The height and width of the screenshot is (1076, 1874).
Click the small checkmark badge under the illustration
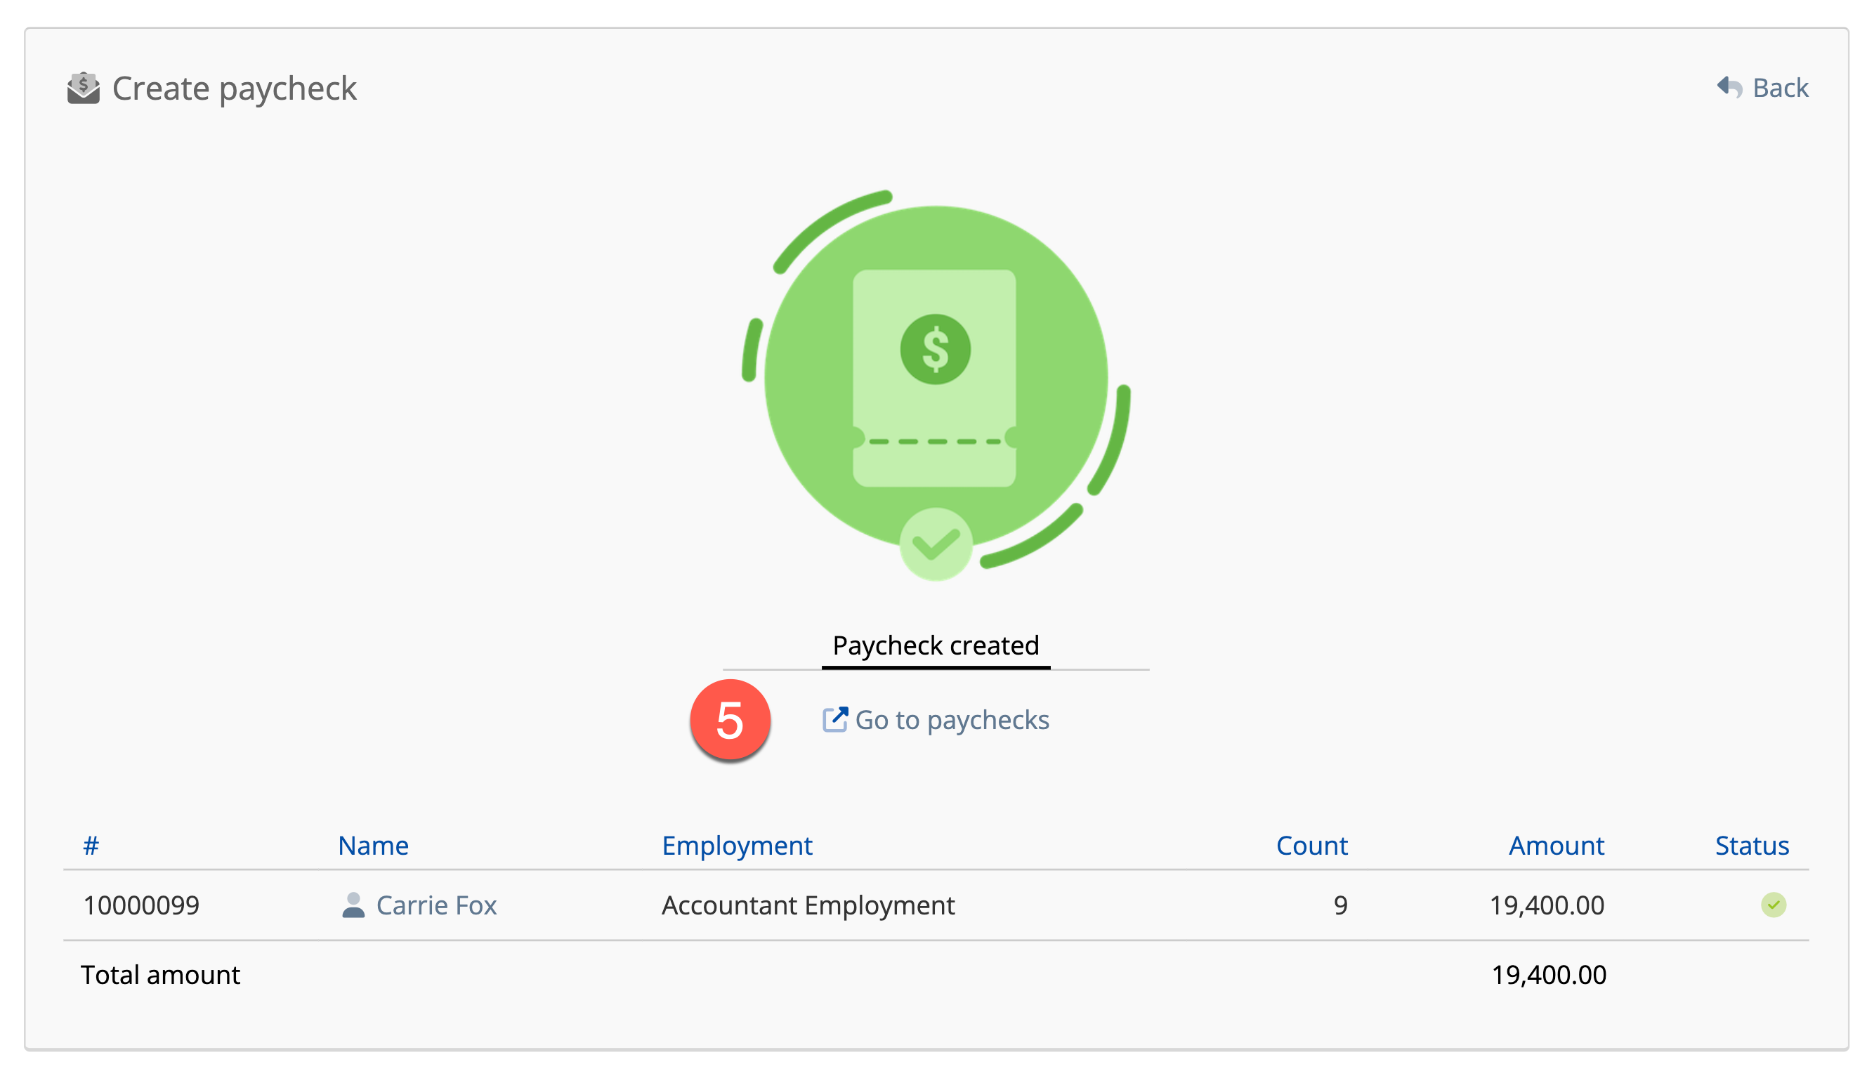coord(936,544)
